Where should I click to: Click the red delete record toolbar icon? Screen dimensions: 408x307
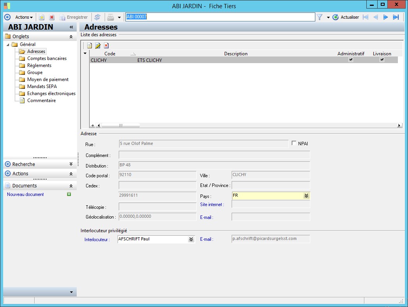51,17
